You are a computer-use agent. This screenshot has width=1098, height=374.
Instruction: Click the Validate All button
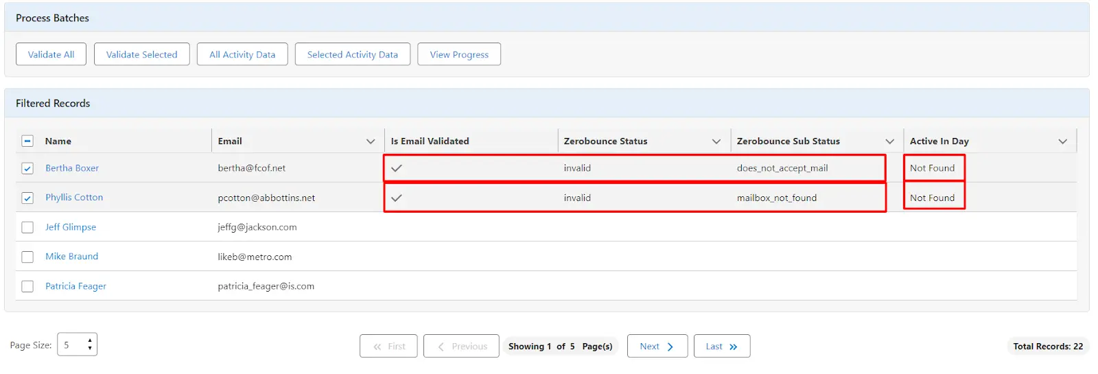pyautogui.click(x=51, y=54)
